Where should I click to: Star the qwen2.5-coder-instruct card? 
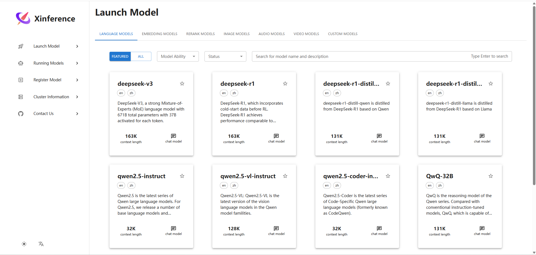tap(388, 176)
